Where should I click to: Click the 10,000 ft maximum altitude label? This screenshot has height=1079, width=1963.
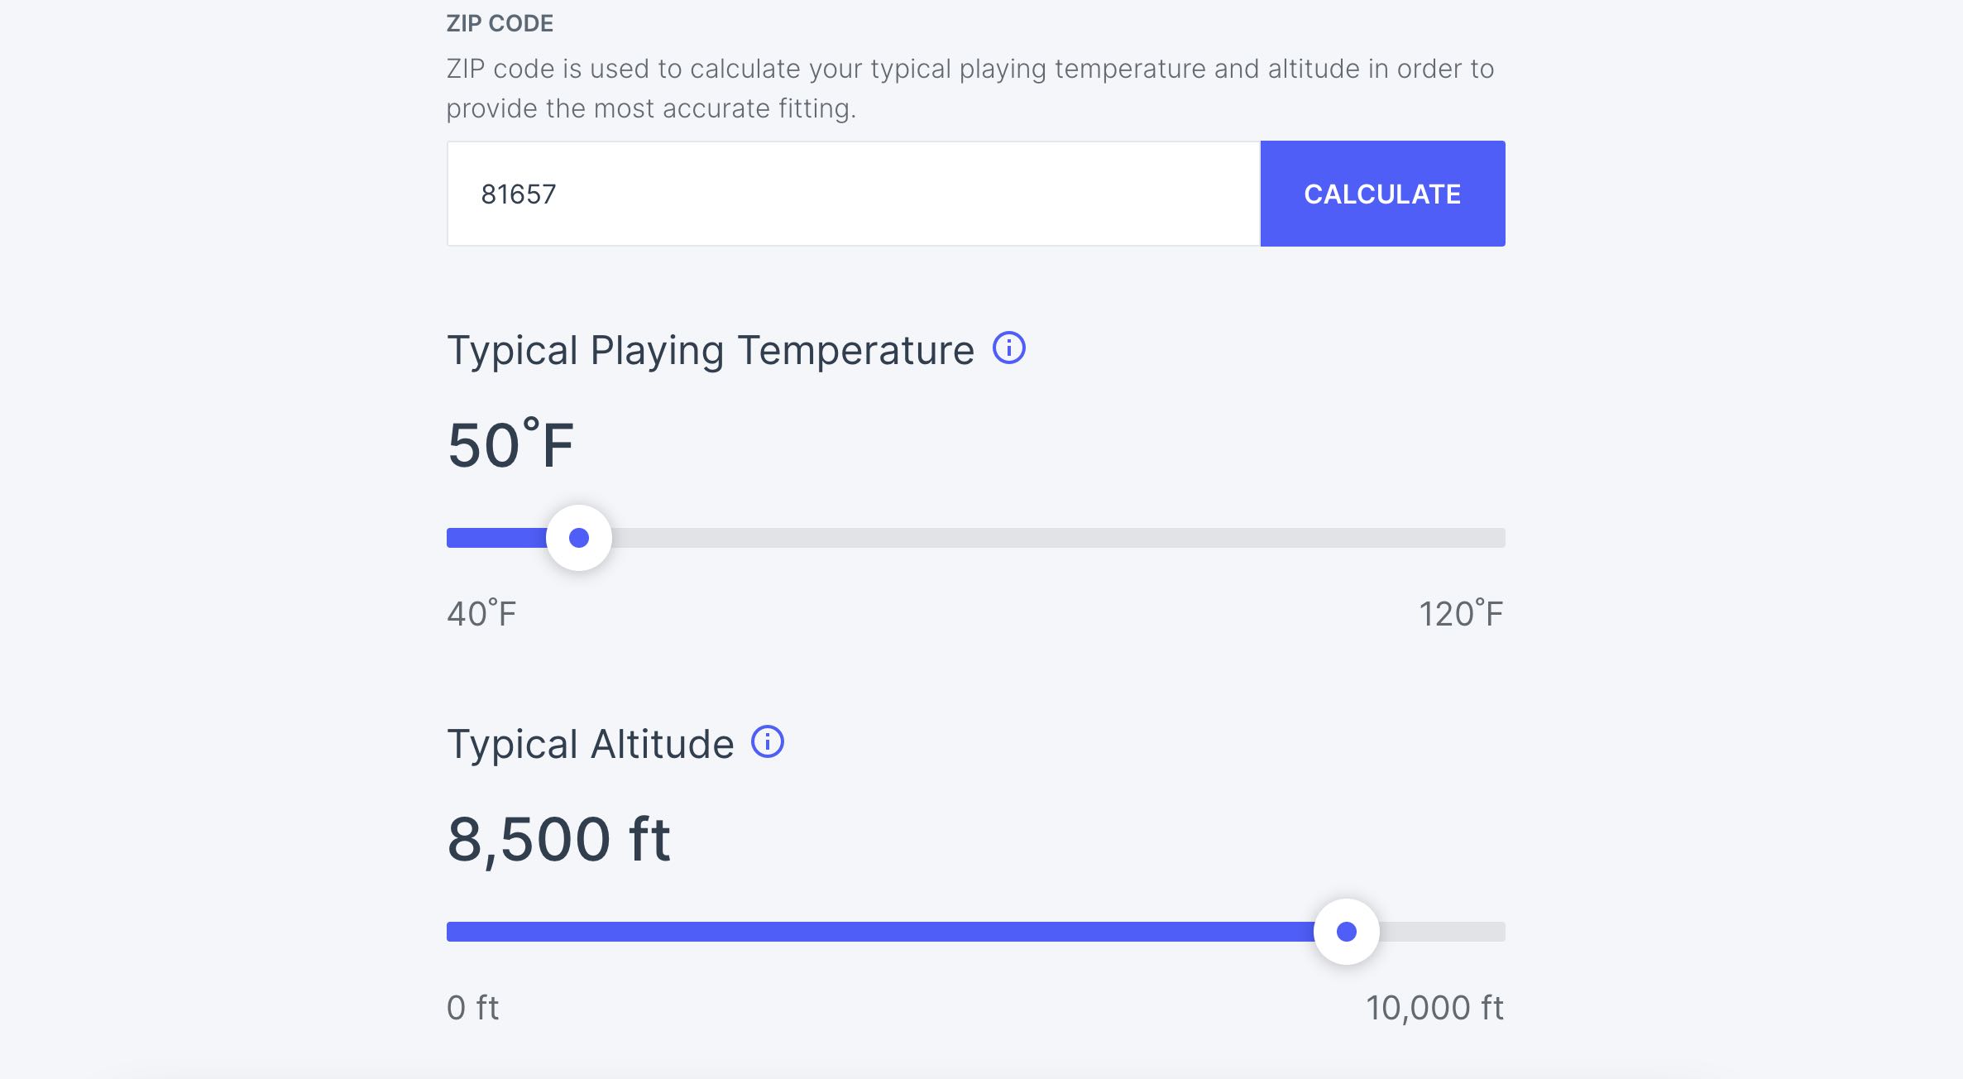pos(1434,1008)
